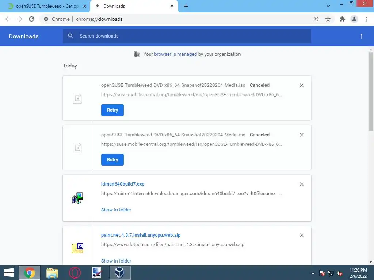374x280 pixels.
Task: Close the openSUSE Tumbleweed tab
Action: tap(85, 6)
